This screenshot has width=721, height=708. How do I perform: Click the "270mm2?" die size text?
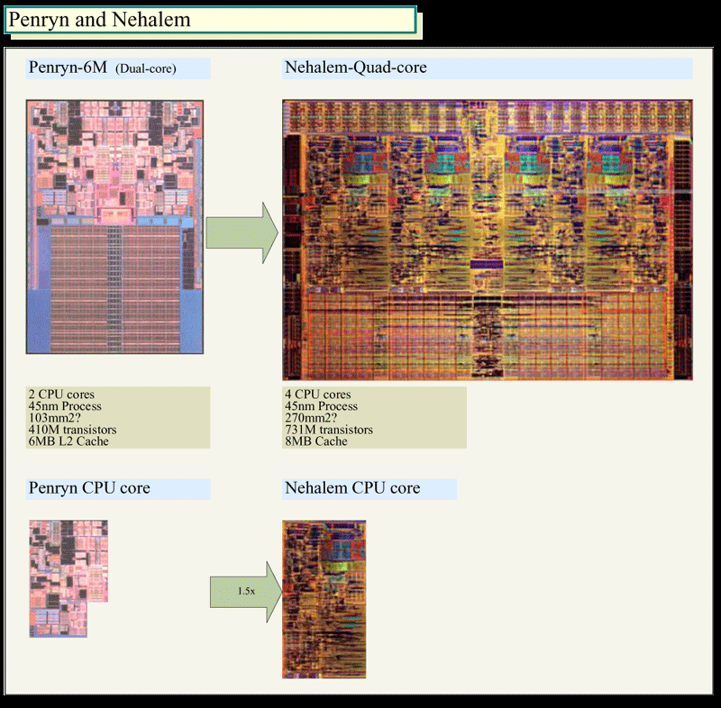311,418
